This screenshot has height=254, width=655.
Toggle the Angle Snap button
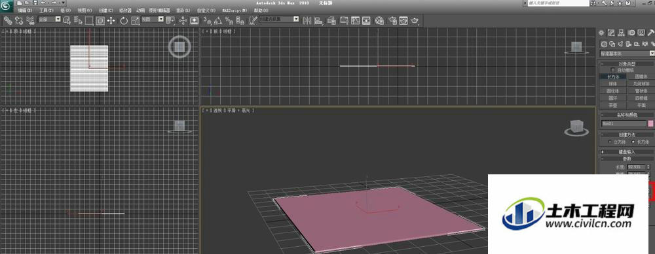tap(218, 20)
